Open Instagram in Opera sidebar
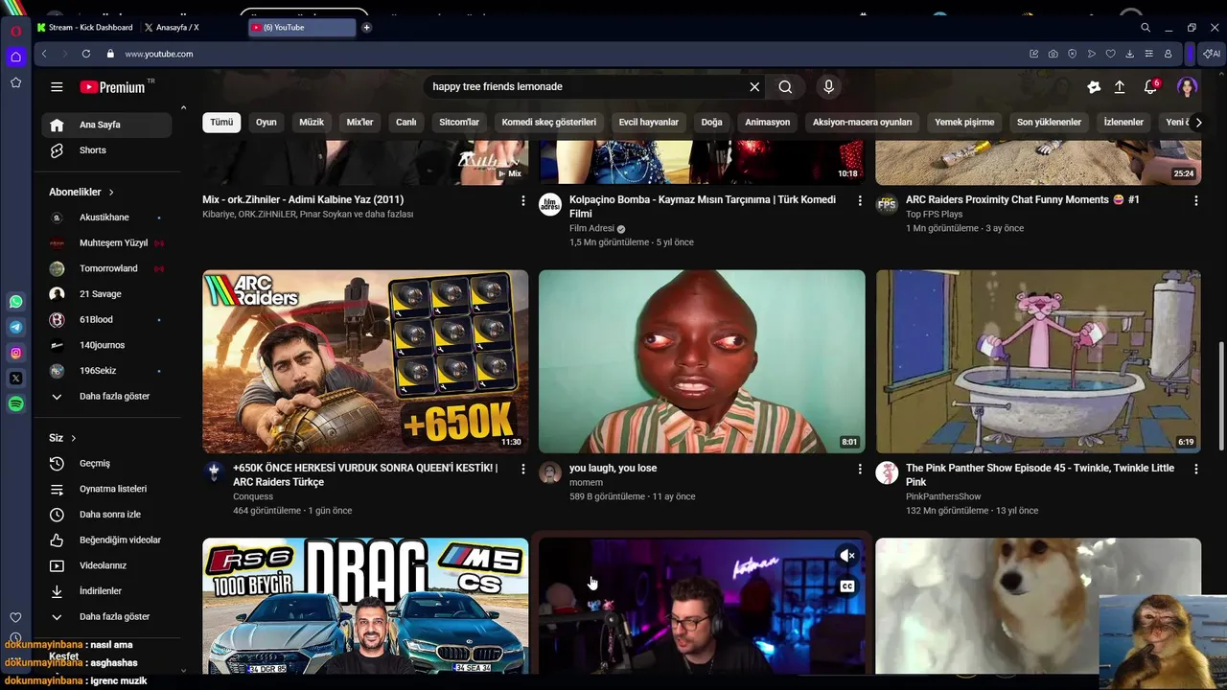Viewport: 1227px width, 690px height. [16, 353]
